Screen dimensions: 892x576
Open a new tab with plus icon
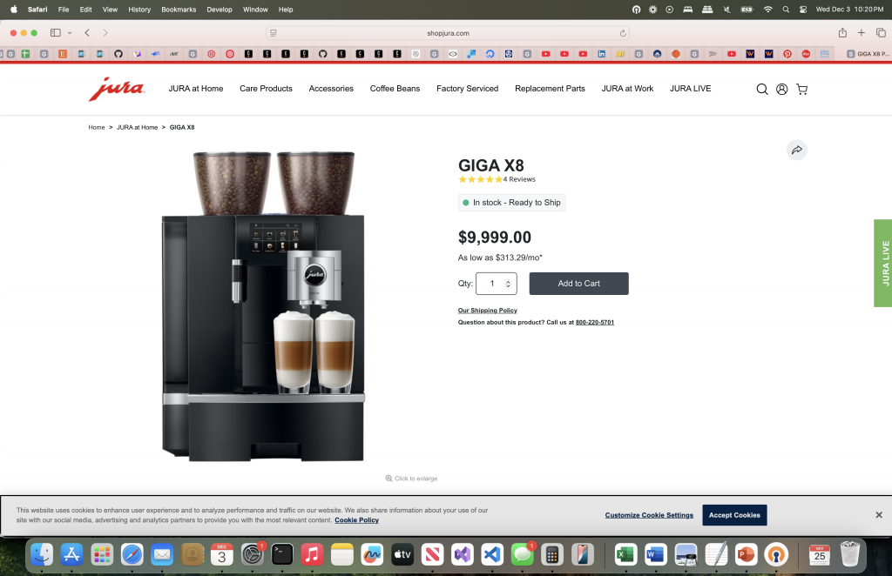coord(862,33)
